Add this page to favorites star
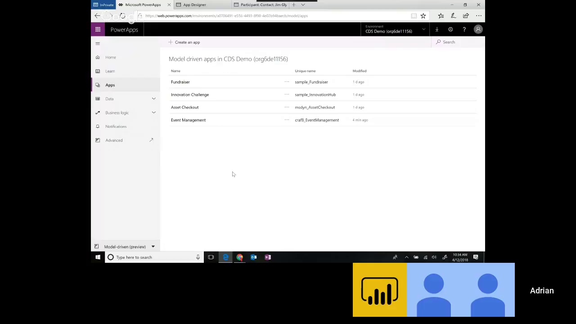This screenshot has width=576, height=324. point(423,16)
